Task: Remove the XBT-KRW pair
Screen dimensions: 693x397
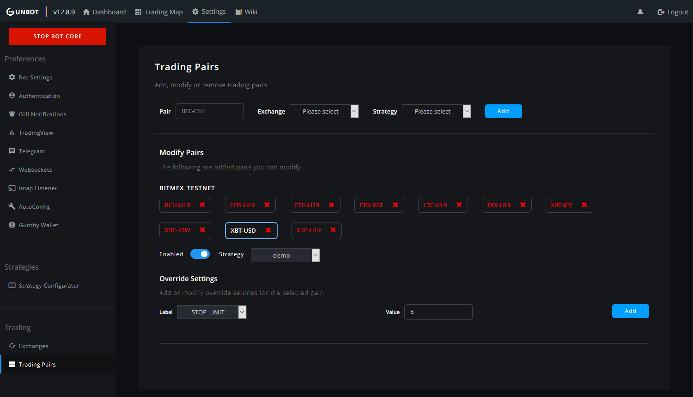Action: point(202,230)
